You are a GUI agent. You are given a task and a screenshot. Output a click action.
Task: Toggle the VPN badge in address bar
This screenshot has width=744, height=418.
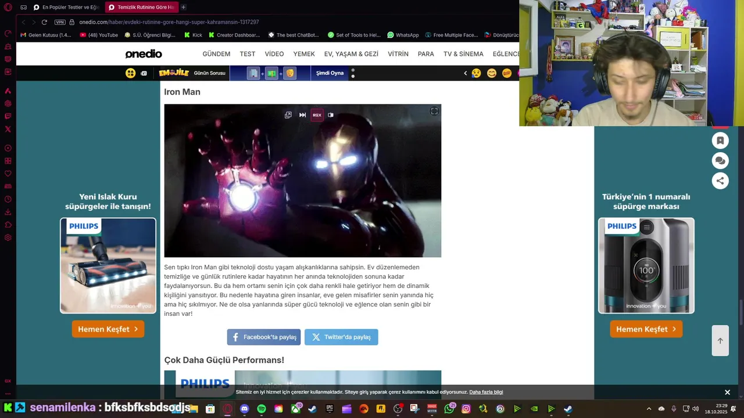pos(60,22)
